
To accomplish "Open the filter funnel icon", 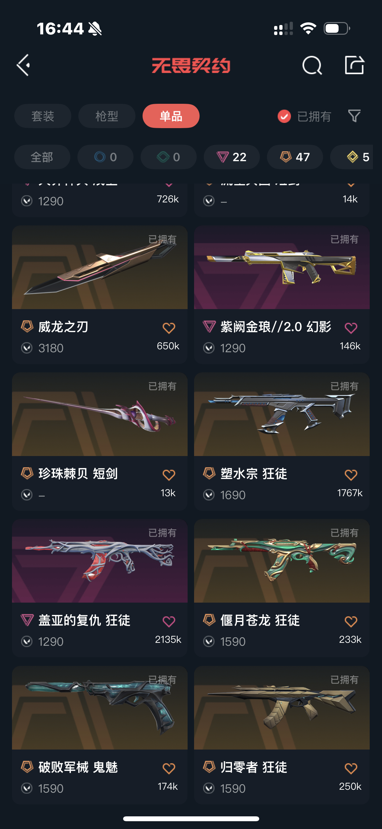I will coord(354,116).
